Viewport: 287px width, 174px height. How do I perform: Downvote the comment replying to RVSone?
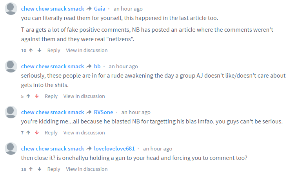(x=37, y=132)
